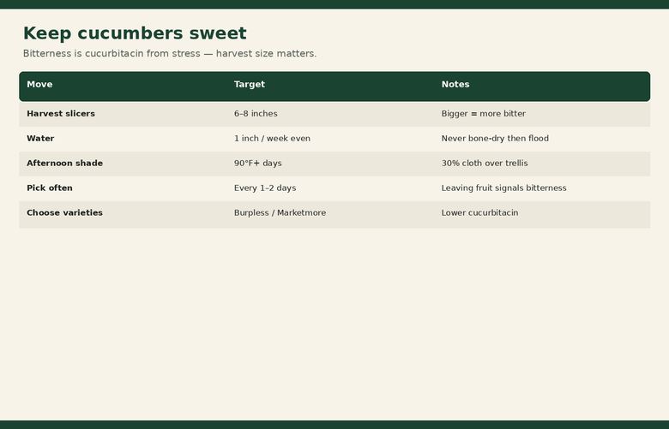
Task: Select the '90°F+ days' cell
Action: tap(257, 164)
